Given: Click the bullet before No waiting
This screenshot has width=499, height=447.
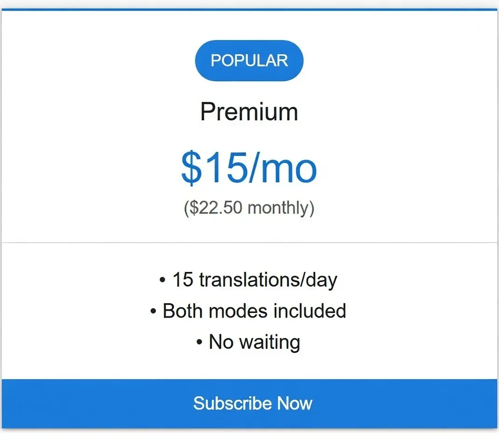Looking at the screenshot, I should pos(199,343).
